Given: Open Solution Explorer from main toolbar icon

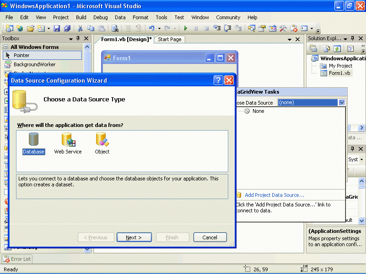Looking at the screenshot, I should (x=251, y=28).
